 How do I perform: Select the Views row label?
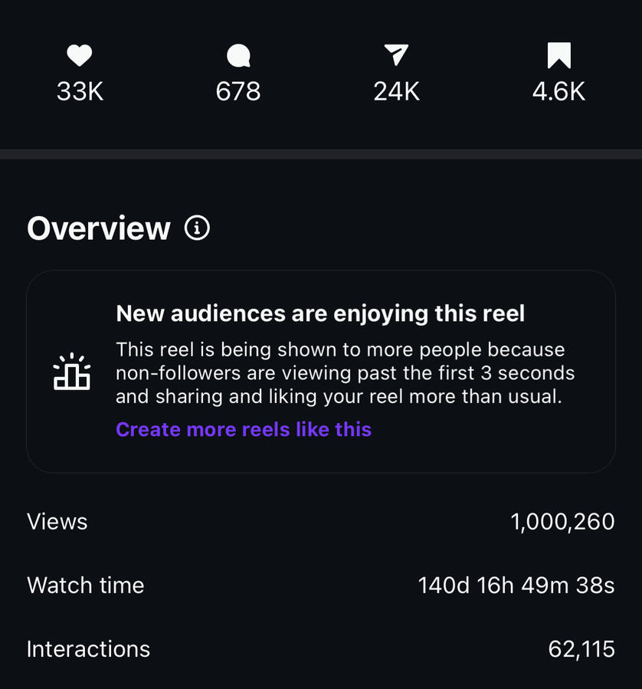tap(57, 522)
